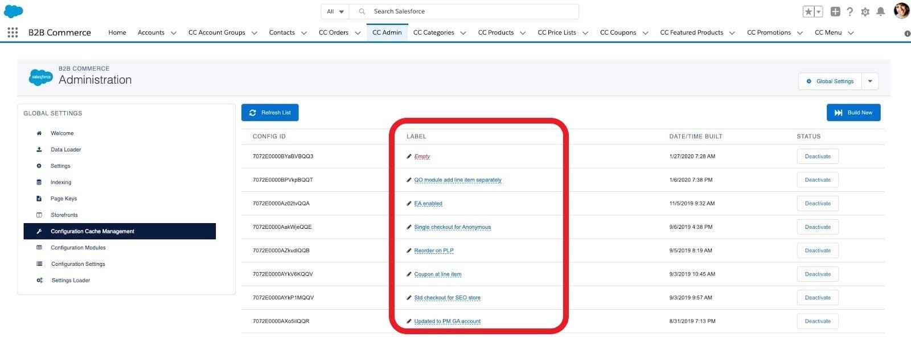Open the Favorites star icon
Screen dimensions: 911x337
coord(809,11)
